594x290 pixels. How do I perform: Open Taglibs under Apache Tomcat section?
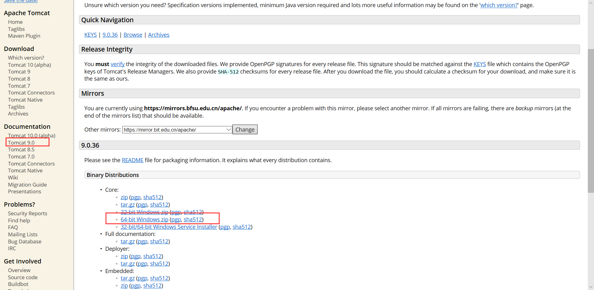click(16, 29)
